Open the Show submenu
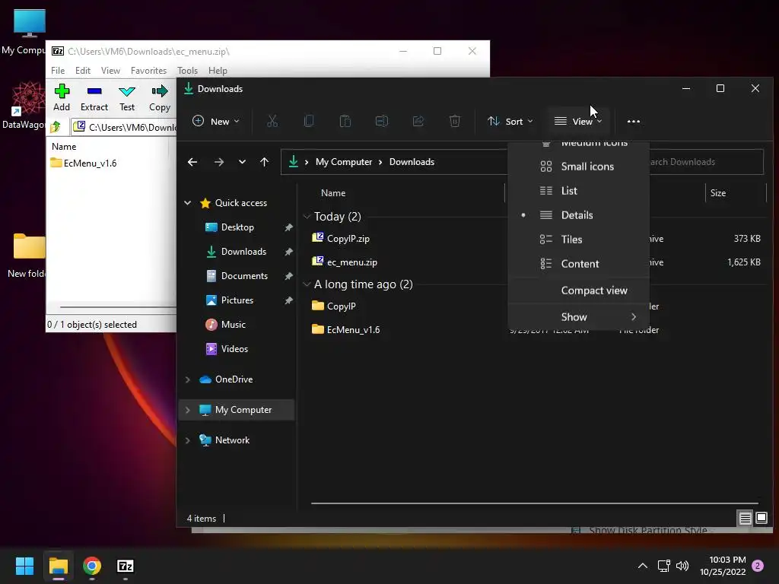 578,317
